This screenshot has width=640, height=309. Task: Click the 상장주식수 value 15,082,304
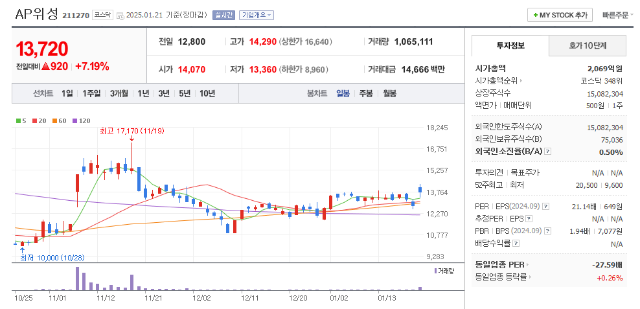(x=605, y=93)
